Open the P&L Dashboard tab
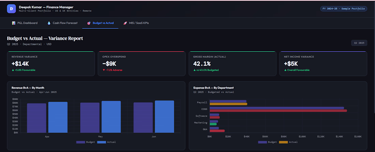Screen dimensions: 375x152 (25, 23)
